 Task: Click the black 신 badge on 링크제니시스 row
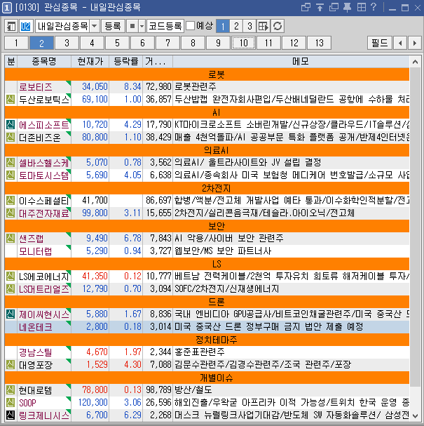pyautogui.click(x=11, y=415)
